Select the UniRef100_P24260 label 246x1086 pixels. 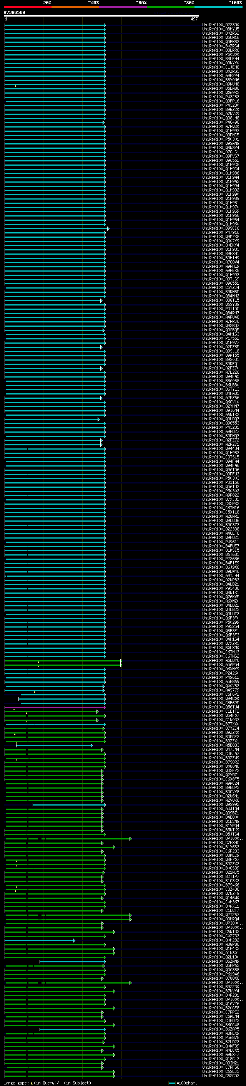[221, 673]
